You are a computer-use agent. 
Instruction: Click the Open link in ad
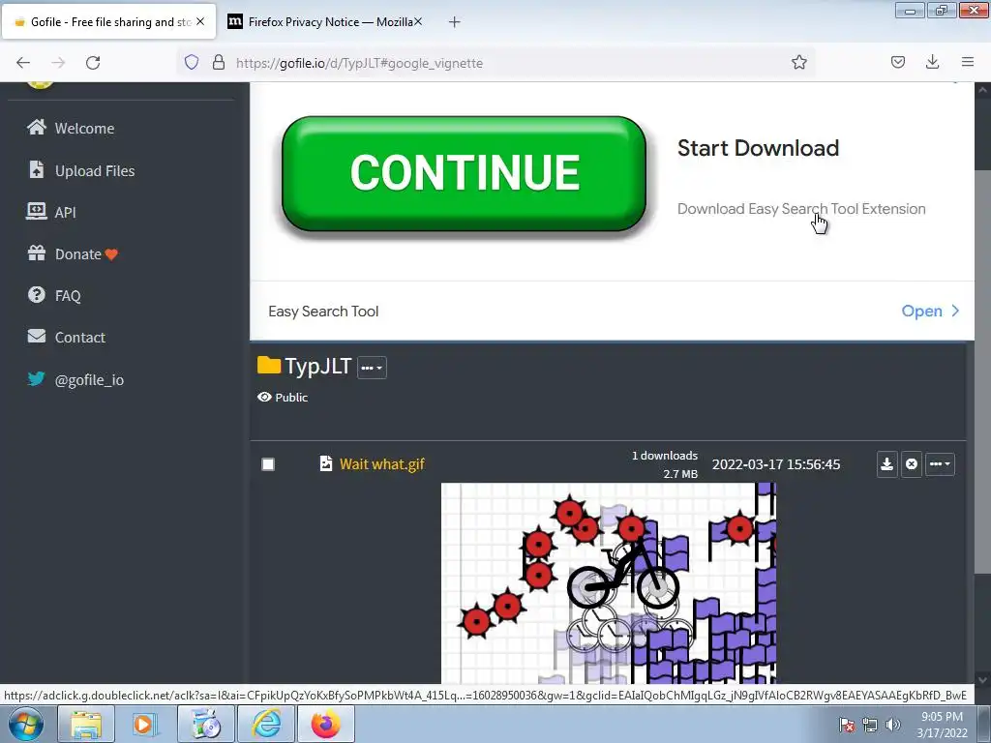(930, 311)
